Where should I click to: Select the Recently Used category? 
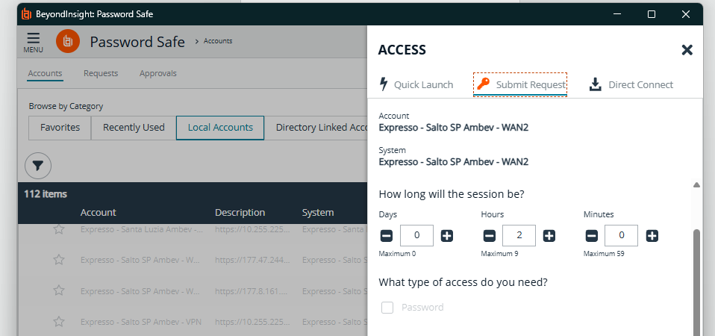pos(134,128)
